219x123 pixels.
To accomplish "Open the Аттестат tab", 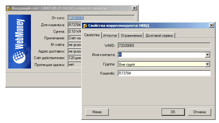I will click(x=110, y=36).
